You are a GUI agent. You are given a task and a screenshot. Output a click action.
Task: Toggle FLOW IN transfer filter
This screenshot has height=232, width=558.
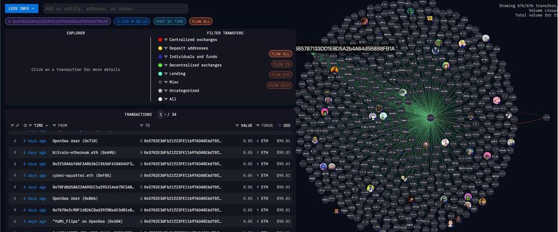coord(281,64)
